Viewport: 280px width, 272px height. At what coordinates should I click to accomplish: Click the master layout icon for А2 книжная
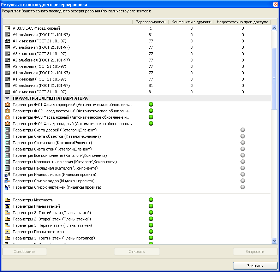pyautogui.click(x=7, y=66)
